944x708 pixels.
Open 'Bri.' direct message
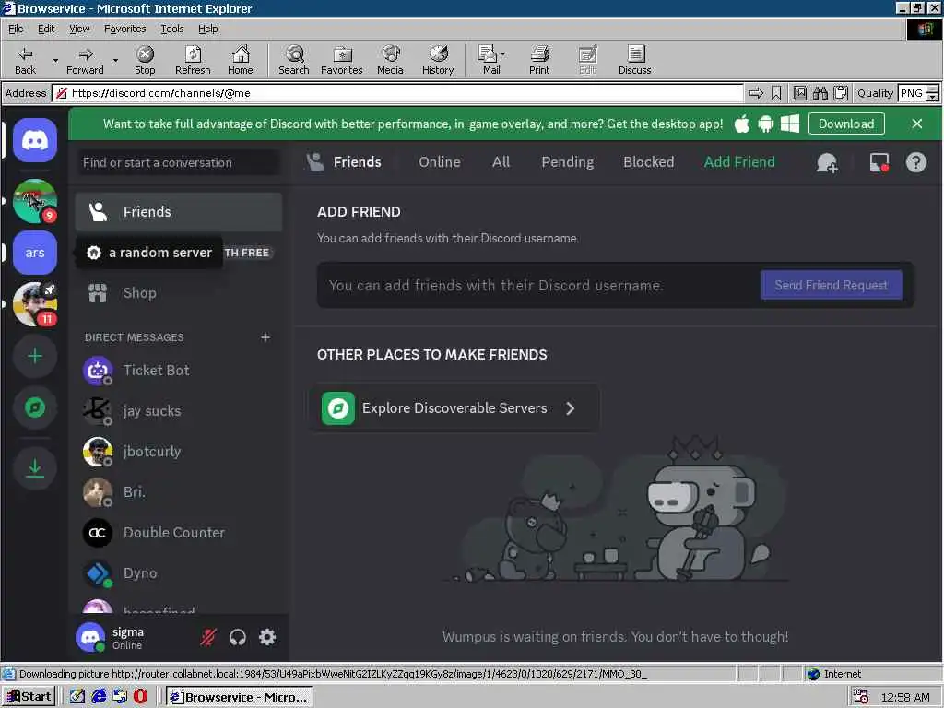click(179, 492)
